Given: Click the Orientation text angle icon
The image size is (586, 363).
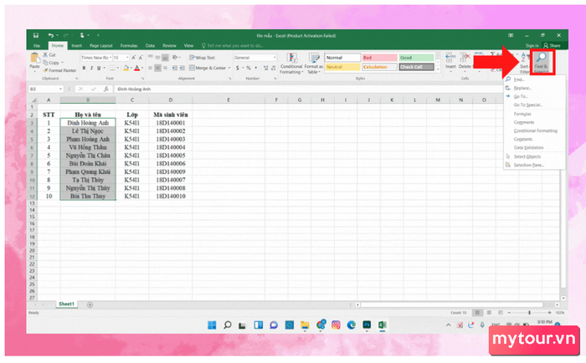Looking at the screenshot, I should tap(175, 58).
